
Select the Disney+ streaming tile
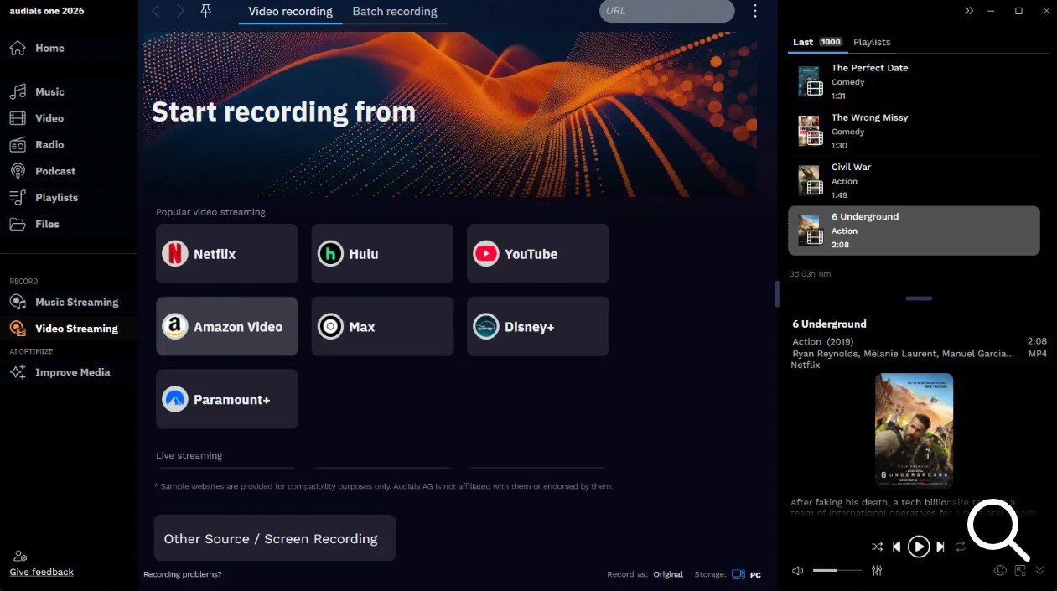coord(537,327)
